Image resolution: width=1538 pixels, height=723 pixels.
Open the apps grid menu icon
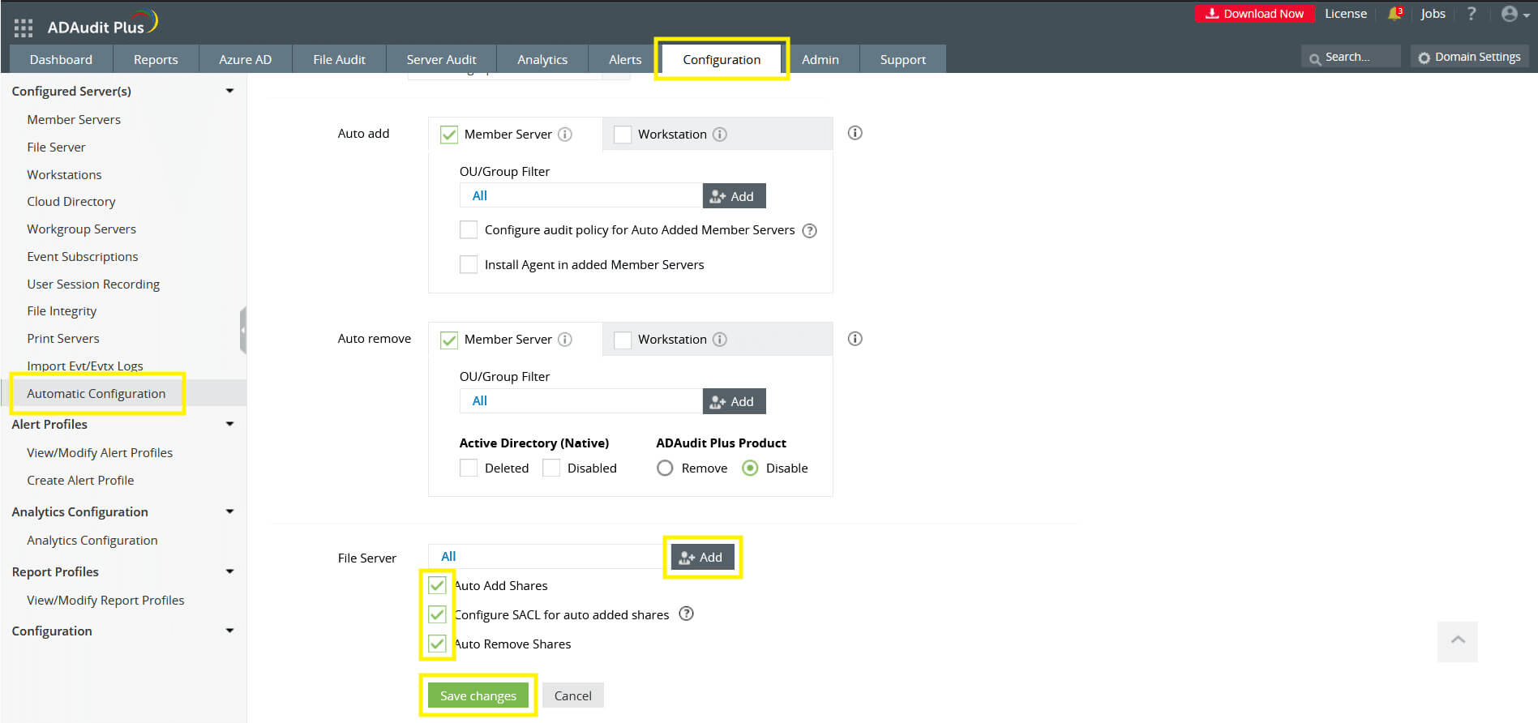pyautogui.click(x=24, y=28)
